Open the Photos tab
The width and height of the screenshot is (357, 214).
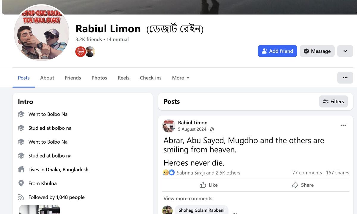point(99,78)
